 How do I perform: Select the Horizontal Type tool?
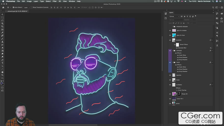point(3,63)
